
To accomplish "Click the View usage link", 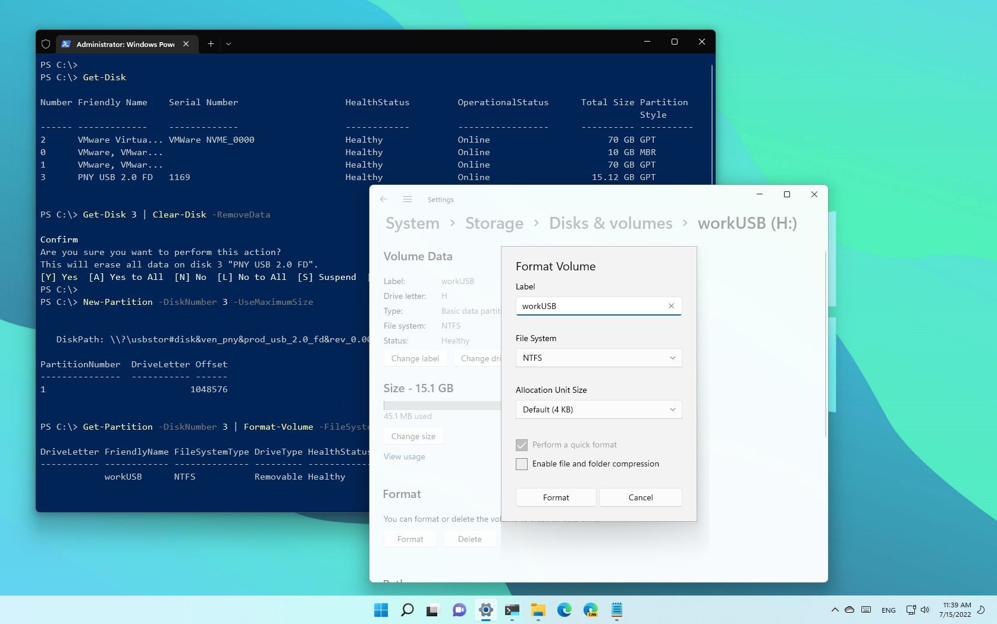I will coord(404,456).
